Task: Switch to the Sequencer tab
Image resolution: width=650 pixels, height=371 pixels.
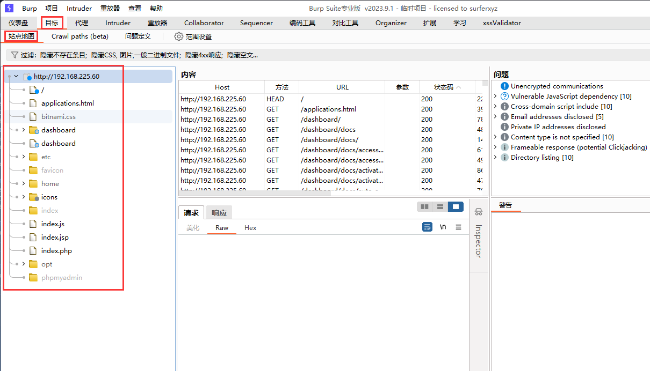Action: click(x=256, y=23)
